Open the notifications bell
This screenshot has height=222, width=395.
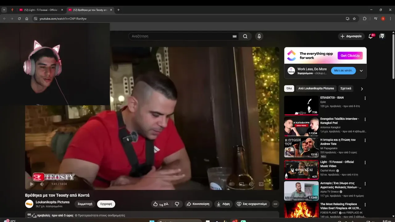click(371, 36)
